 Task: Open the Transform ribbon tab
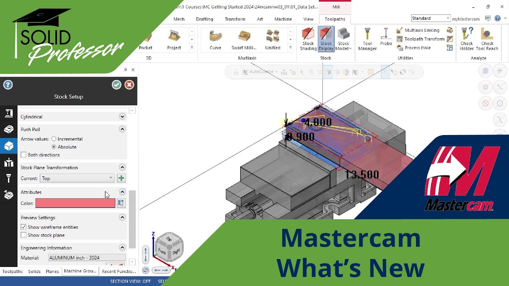tap(235, 19)
